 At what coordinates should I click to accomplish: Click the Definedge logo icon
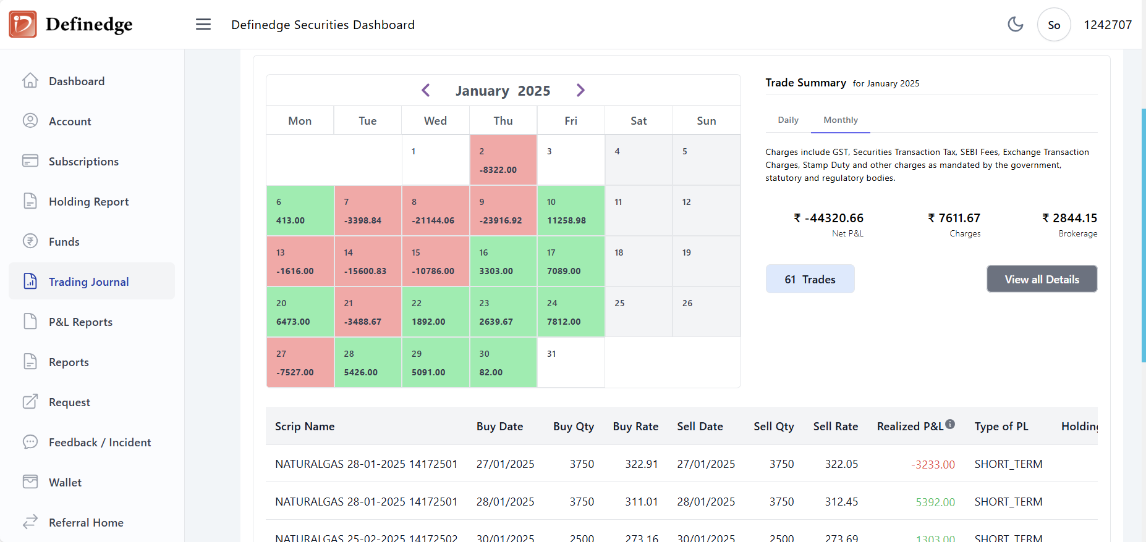point(23,24)
